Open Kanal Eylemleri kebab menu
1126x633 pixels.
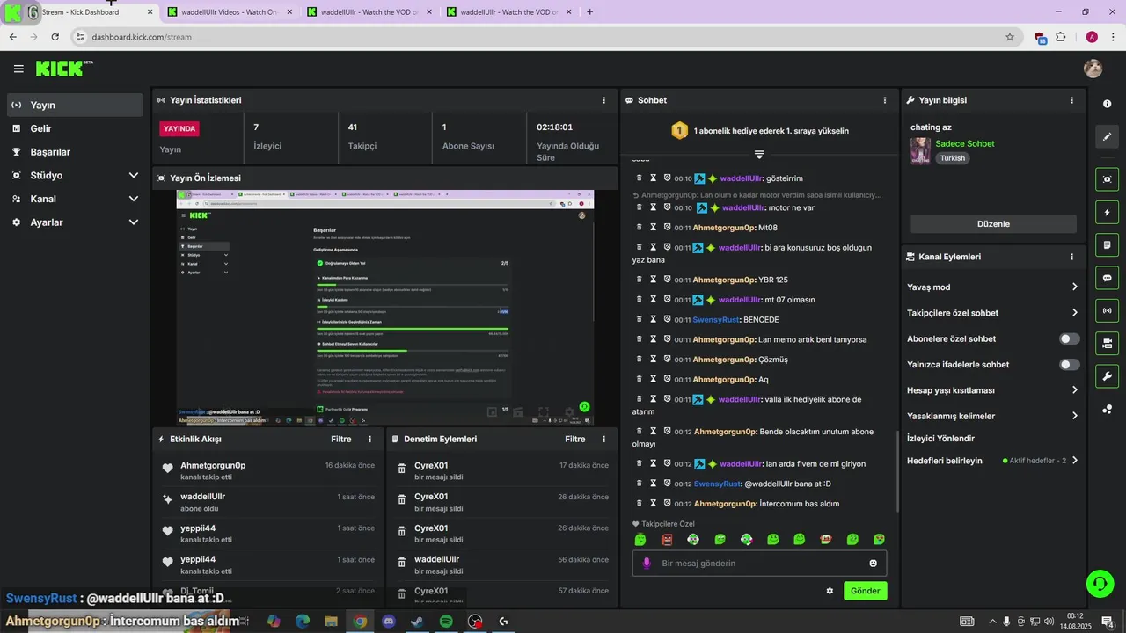tap(1071, 257)
